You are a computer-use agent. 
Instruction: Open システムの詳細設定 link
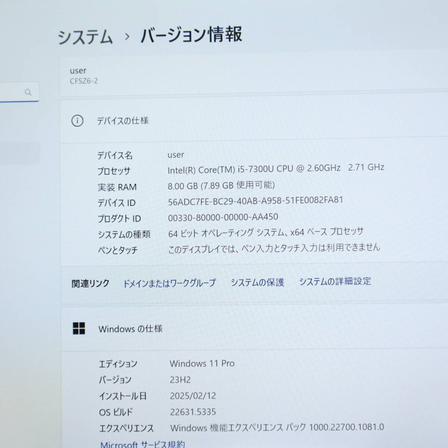coord(335,281)
